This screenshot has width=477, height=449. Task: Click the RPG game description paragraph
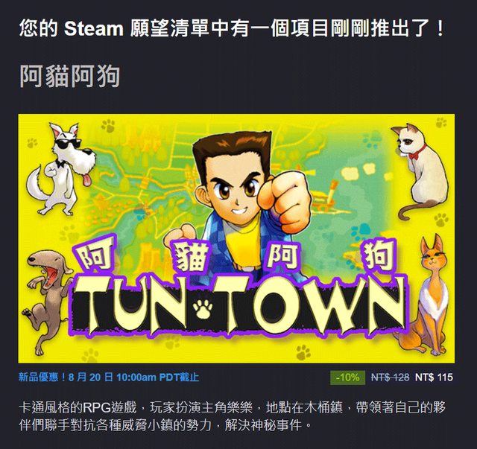point(232,416)
